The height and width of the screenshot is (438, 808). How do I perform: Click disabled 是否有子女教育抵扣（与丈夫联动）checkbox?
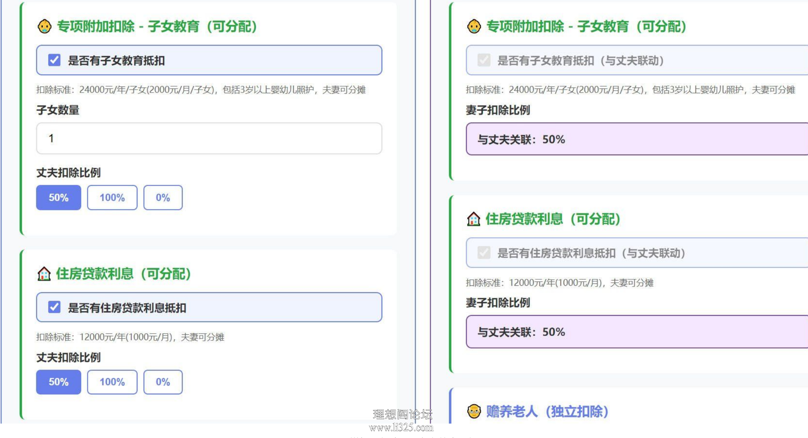(484, 60)
